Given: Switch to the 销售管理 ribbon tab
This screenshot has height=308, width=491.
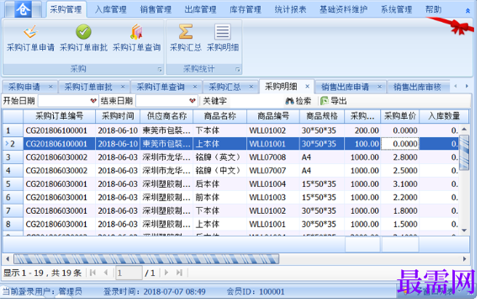Looking at the screenshot, I should pos(156,10).
